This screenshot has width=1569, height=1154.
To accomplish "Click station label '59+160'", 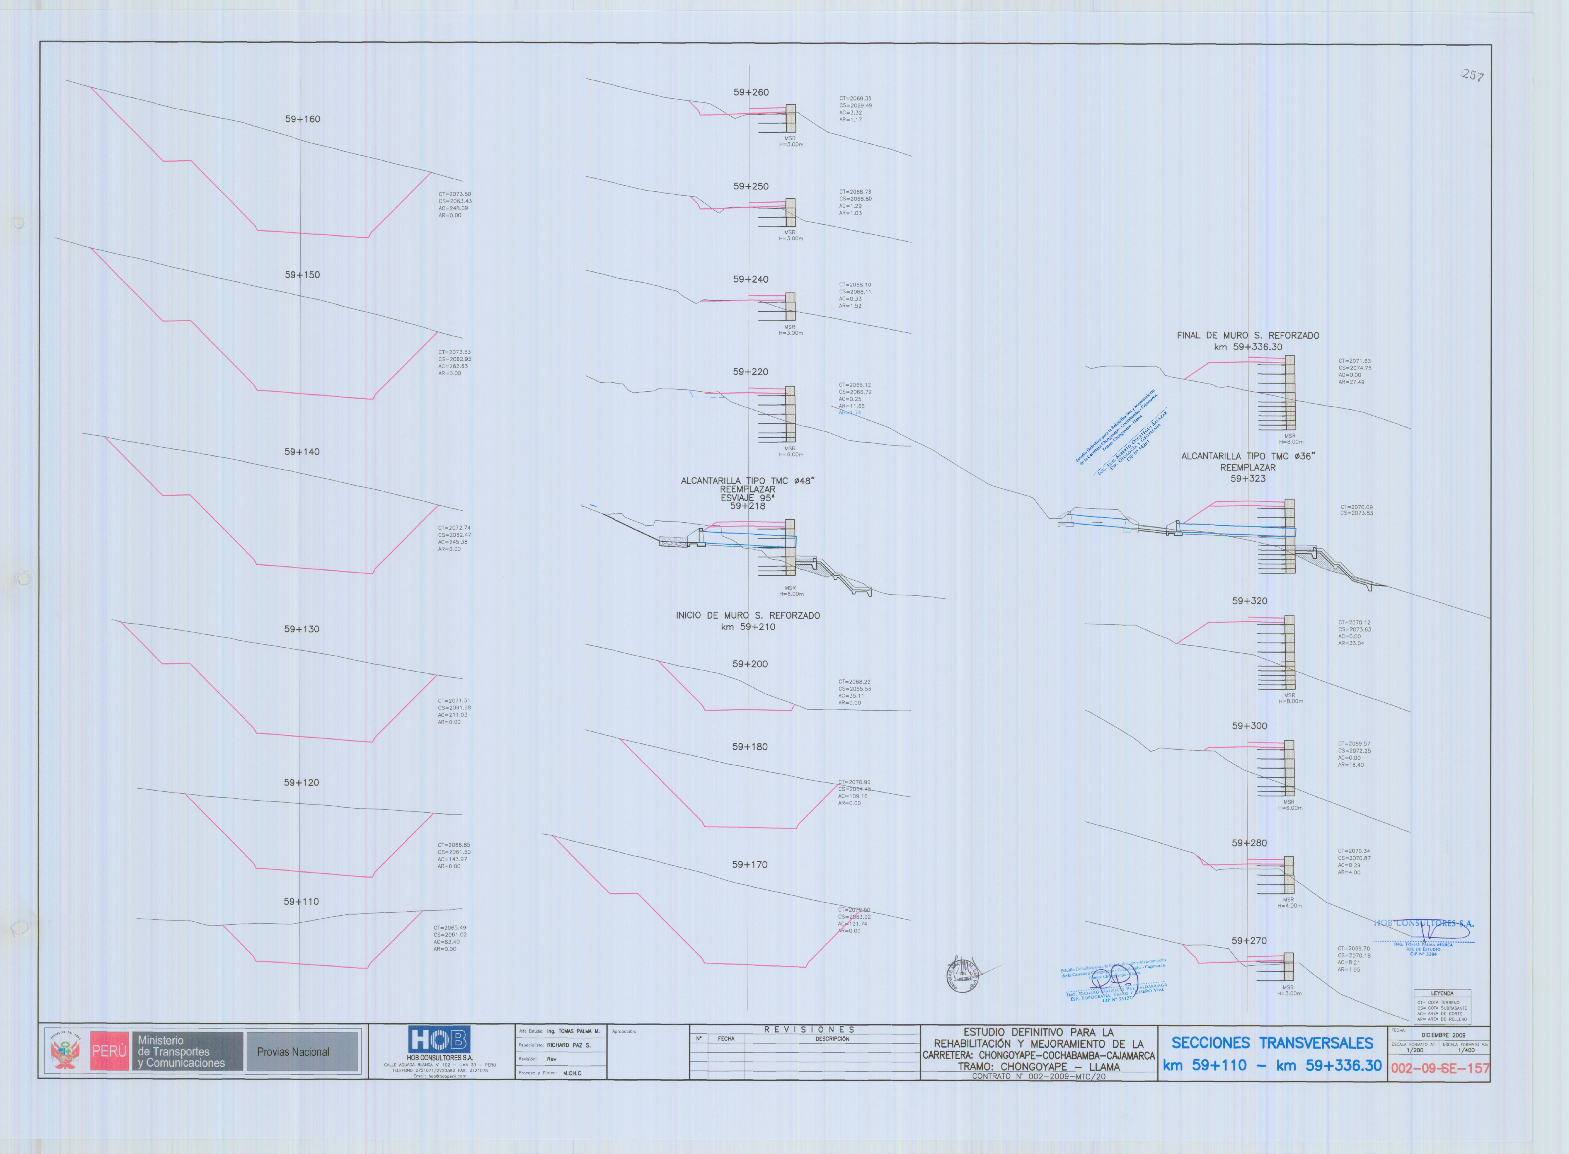I will pos(303,120).
